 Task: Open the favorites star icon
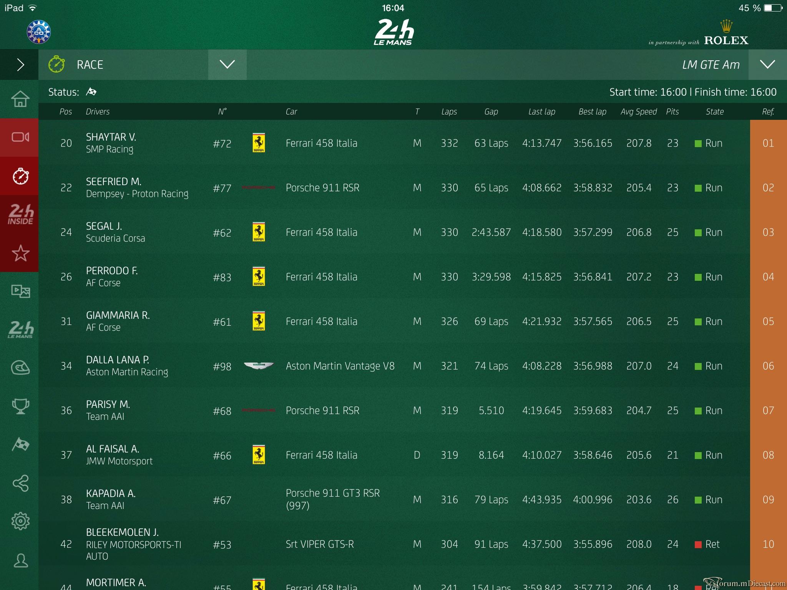[20, 253]
